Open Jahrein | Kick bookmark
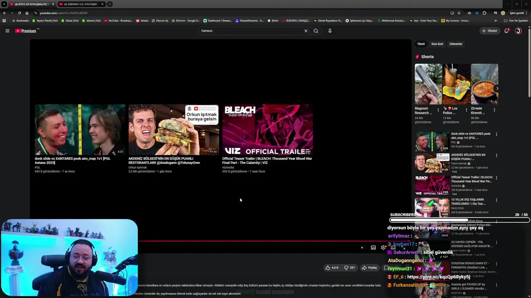Screen dimensions: 531x298 pyautogui.click(x=91, y=20)
